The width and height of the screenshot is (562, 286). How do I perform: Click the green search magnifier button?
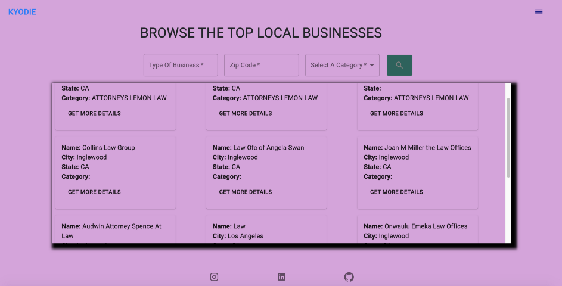399,65
